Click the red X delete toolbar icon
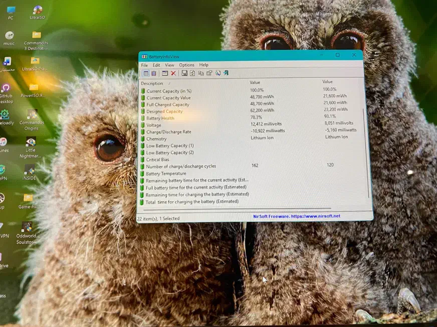 pos(173,73)
